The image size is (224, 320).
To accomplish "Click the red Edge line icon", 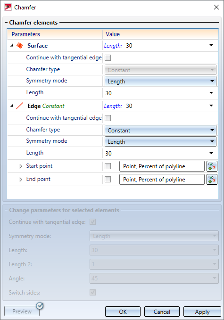I will [x=20, y=106].
